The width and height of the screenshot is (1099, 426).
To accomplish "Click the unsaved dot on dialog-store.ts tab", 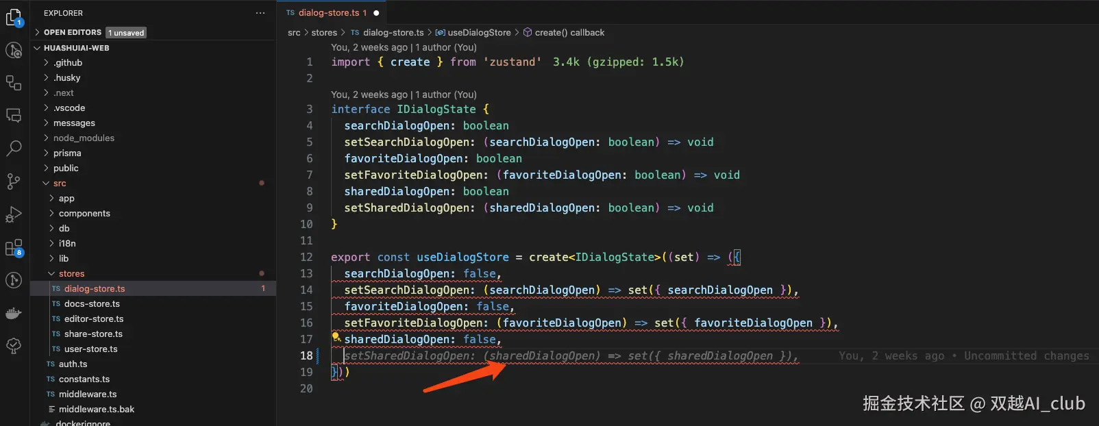I will coord(376,13).
